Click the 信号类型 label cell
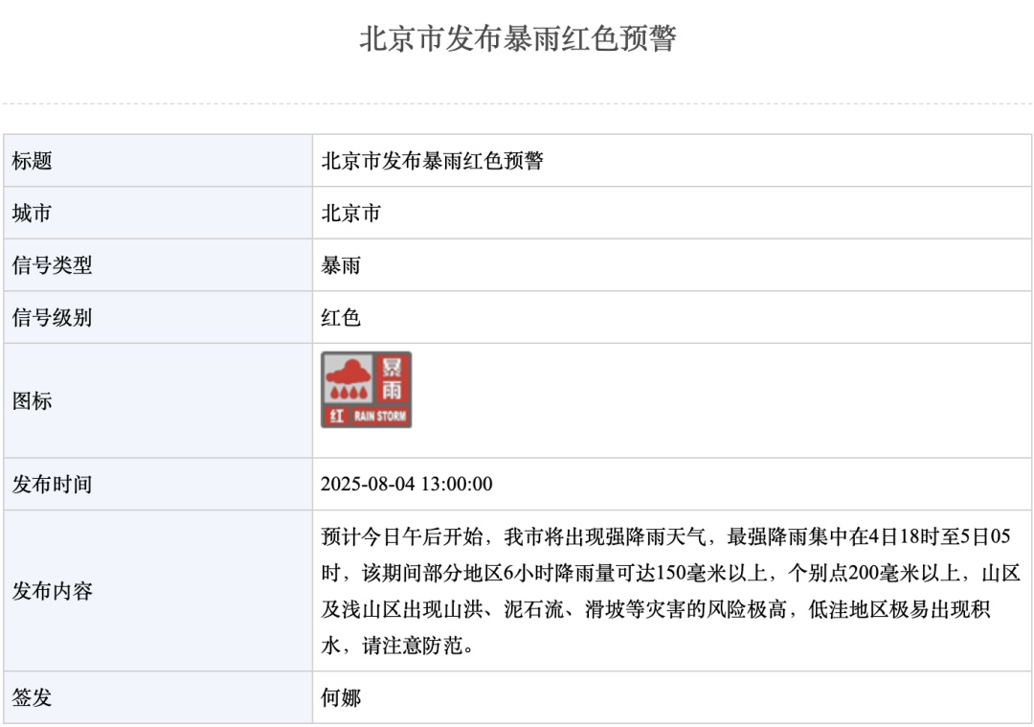 pos(48,264)
